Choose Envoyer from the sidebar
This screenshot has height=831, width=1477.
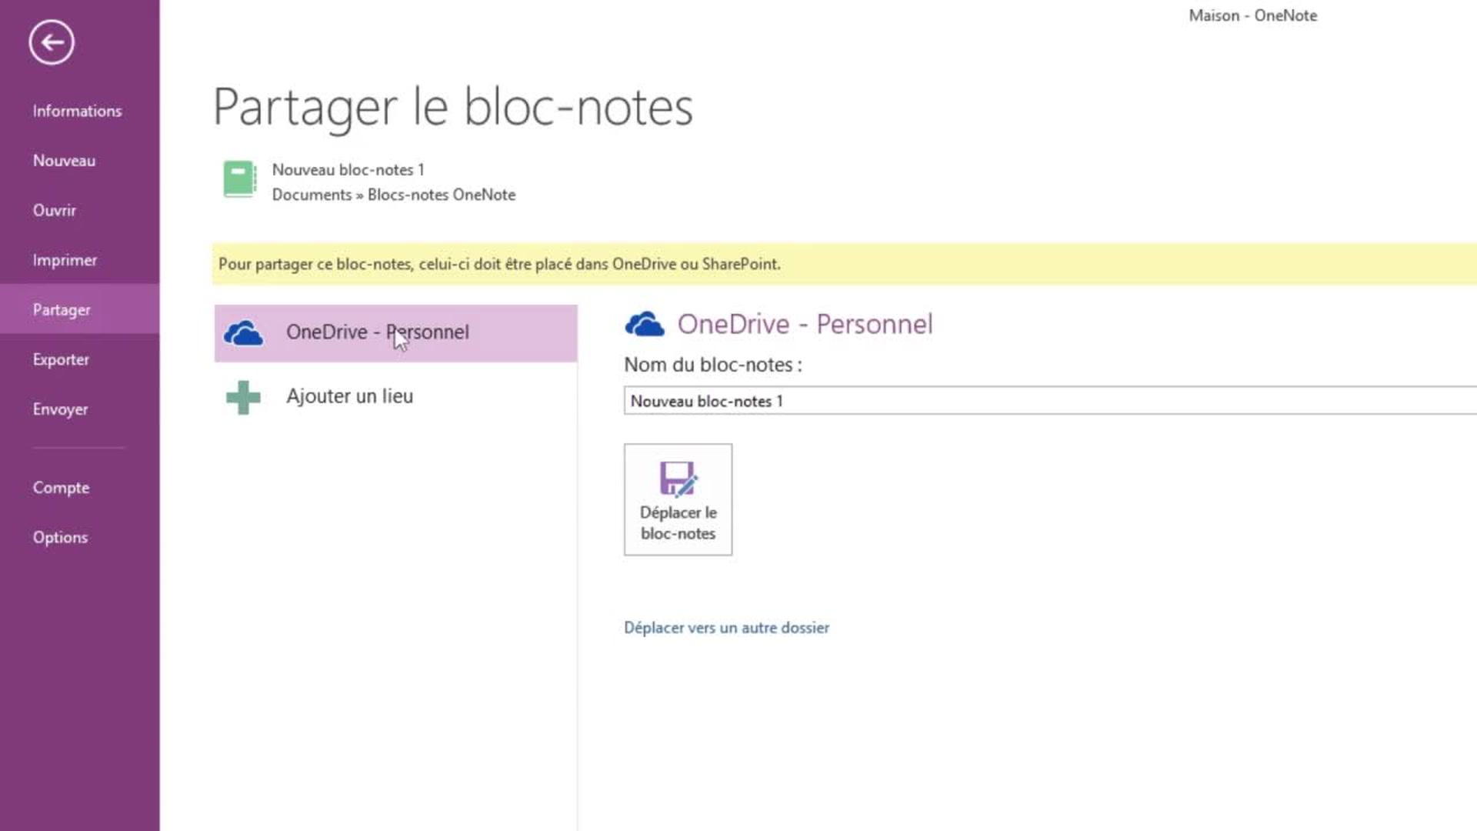(x=60, y=409)
